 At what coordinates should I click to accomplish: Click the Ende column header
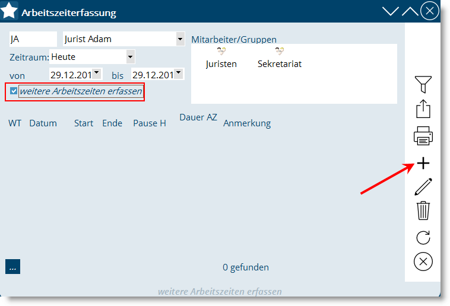112,123
